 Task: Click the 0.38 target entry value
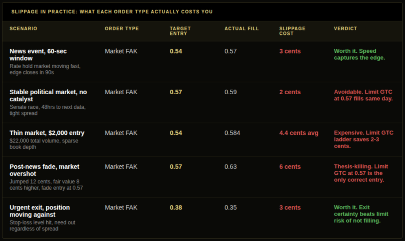[x=176, y=207]
